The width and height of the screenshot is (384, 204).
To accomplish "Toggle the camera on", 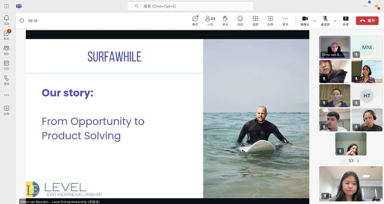I will click(x=305, y=21).
